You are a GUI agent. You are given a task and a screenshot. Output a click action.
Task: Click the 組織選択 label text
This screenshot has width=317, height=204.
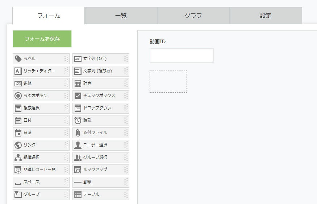point(32,157)
